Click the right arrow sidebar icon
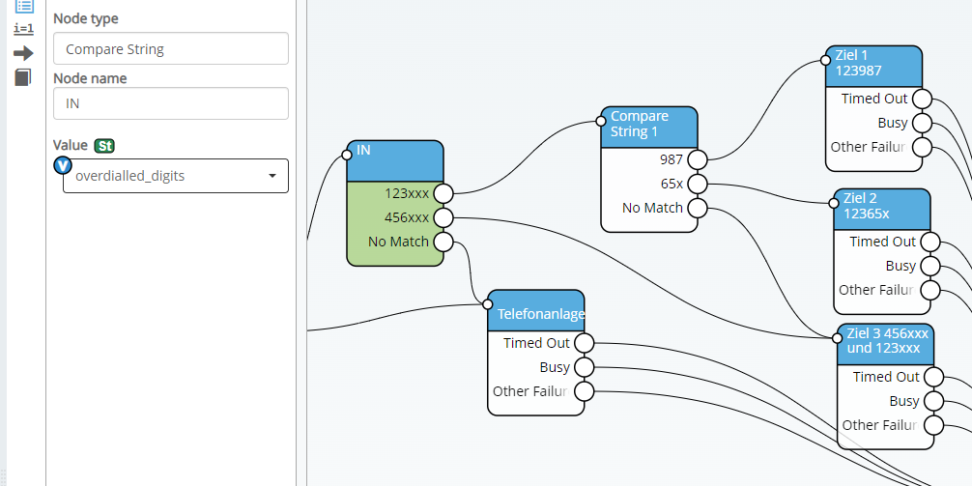The height and width of the screenshot is (486, 972). point(23,53)
